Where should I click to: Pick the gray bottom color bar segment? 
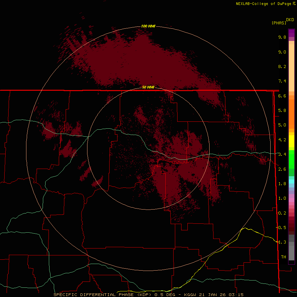pyautogui.click(x=291, y=253)
